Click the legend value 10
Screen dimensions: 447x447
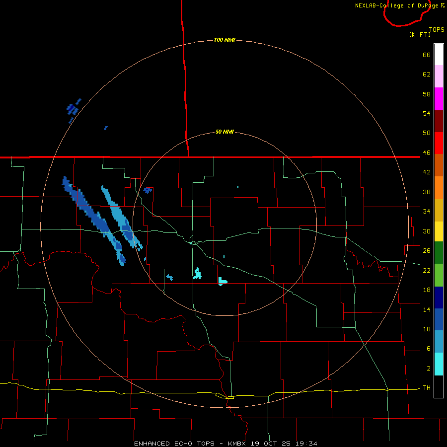(x=427, y=329)
